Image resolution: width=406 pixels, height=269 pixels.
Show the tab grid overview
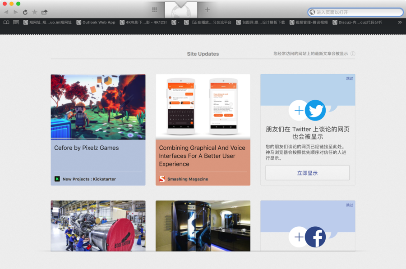pos(155,10)
